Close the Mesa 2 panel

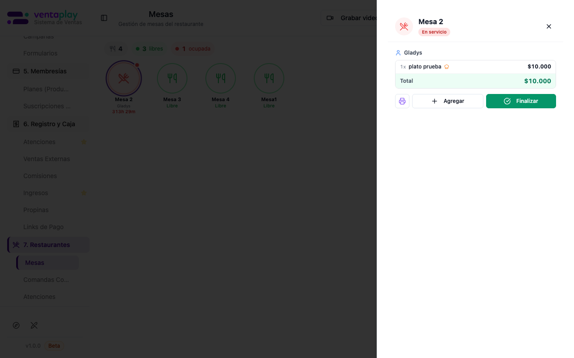coord(549,26)
